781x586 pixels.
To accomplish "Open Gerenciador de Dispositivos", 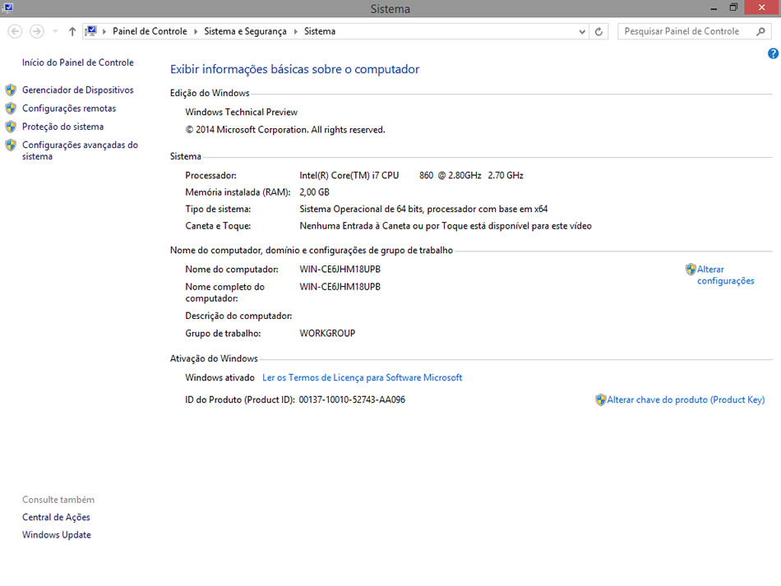I will pos(78,90).
